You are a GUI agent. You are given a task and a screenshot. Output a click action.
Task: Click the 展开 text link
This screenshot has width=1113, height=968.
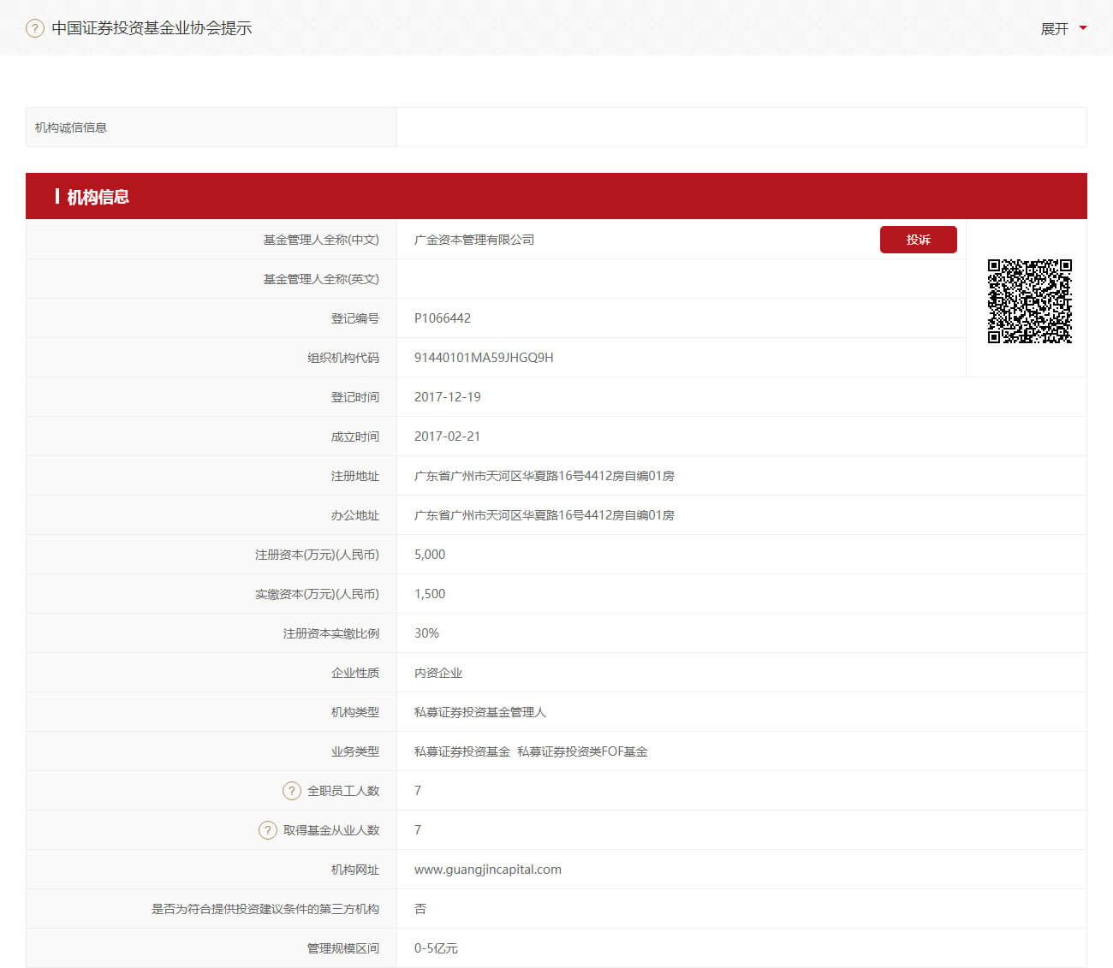point(1054,28)
